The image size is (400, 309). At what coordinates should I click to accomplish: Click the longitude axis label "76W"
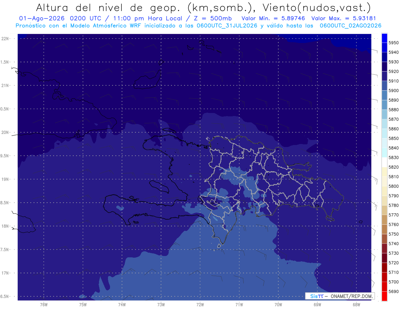pos(44,305)
